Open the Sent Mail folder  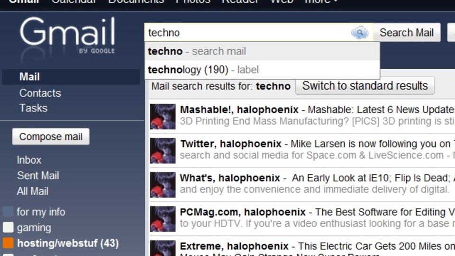[38, 175]
